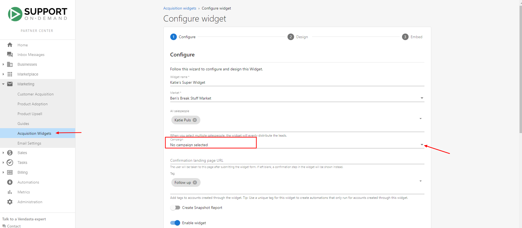Expand the Billing menu arrow
Image resolution: width=522 pixels, height=228 pixels.
pyautogui.click(x=3, y=172)
